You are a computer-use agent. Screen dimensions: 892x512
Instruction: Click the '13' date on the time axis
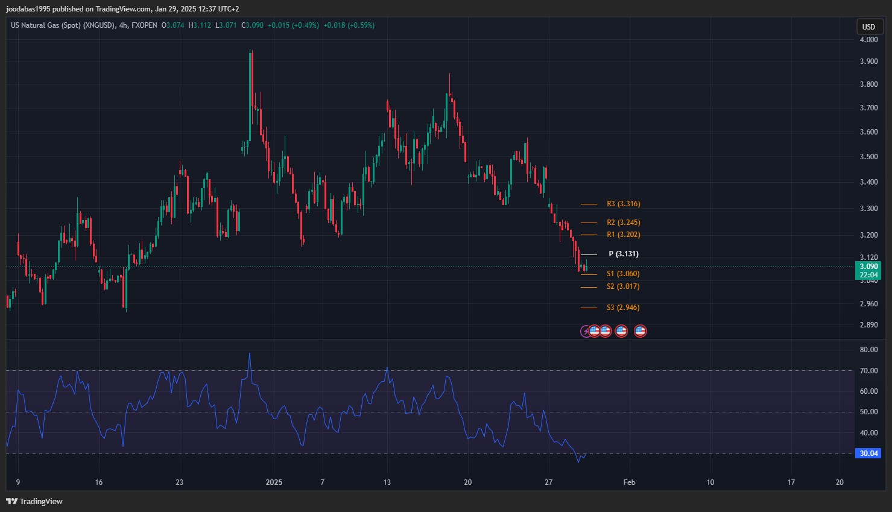387,482
